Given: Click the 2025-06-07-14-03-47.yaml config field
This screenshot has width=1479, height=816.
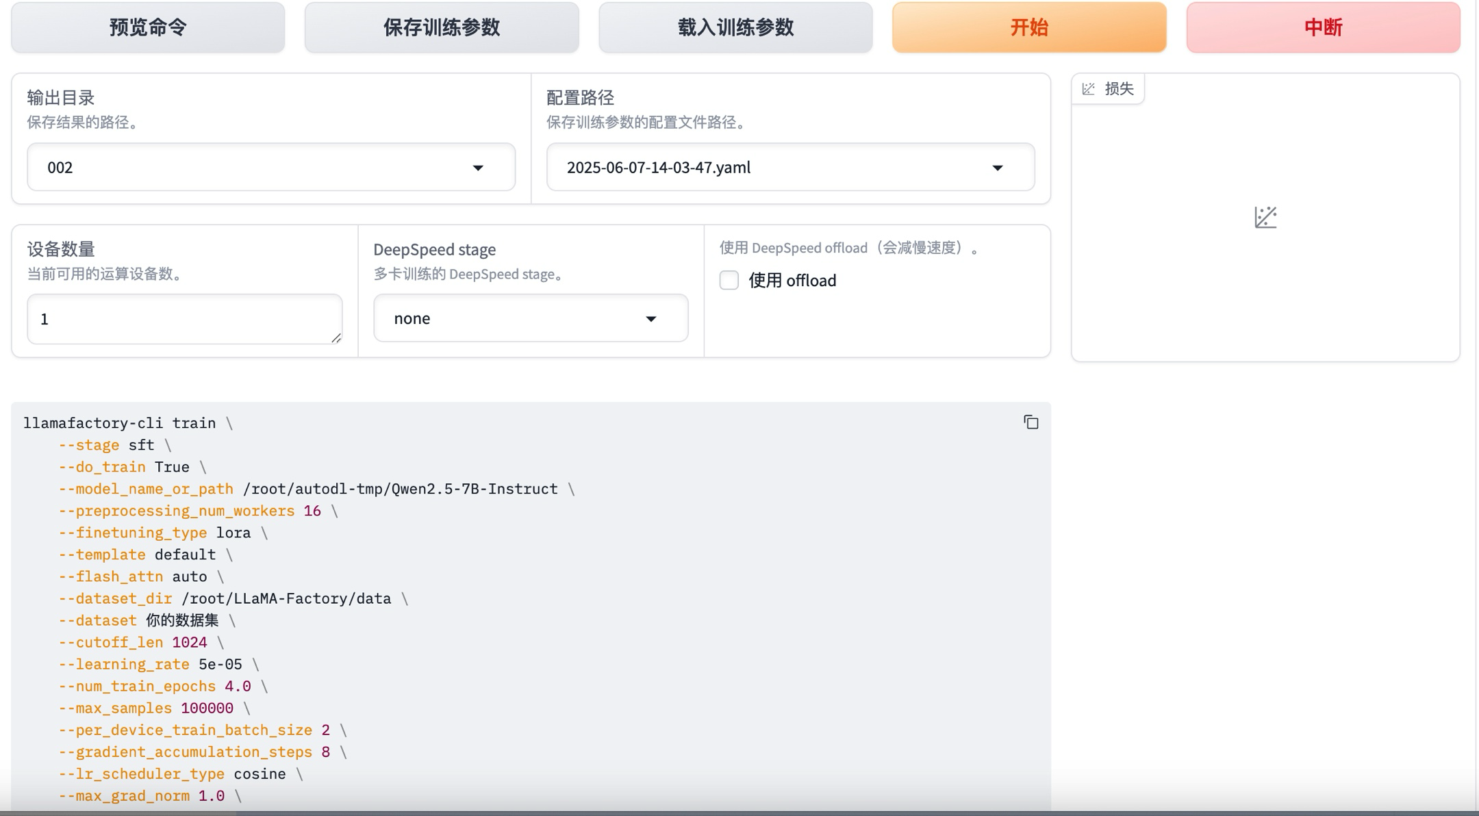Looking at the screenshot, I should click(753, 168).
